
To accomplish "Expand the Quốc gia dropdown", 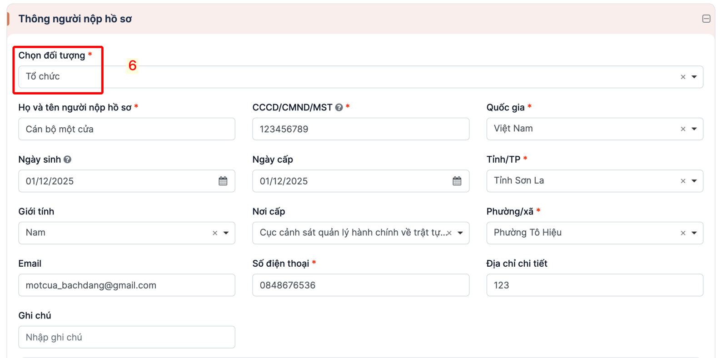I will click(x=694, y=129).
